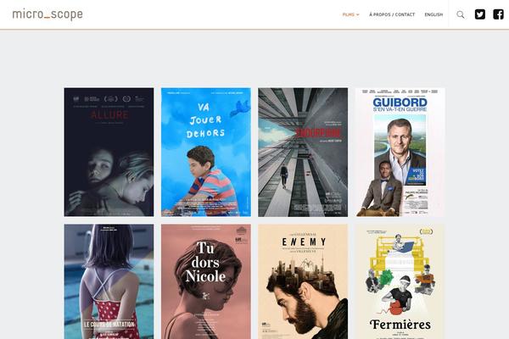
Task: Open Le cours de natation poster
Action: point(109,281)
